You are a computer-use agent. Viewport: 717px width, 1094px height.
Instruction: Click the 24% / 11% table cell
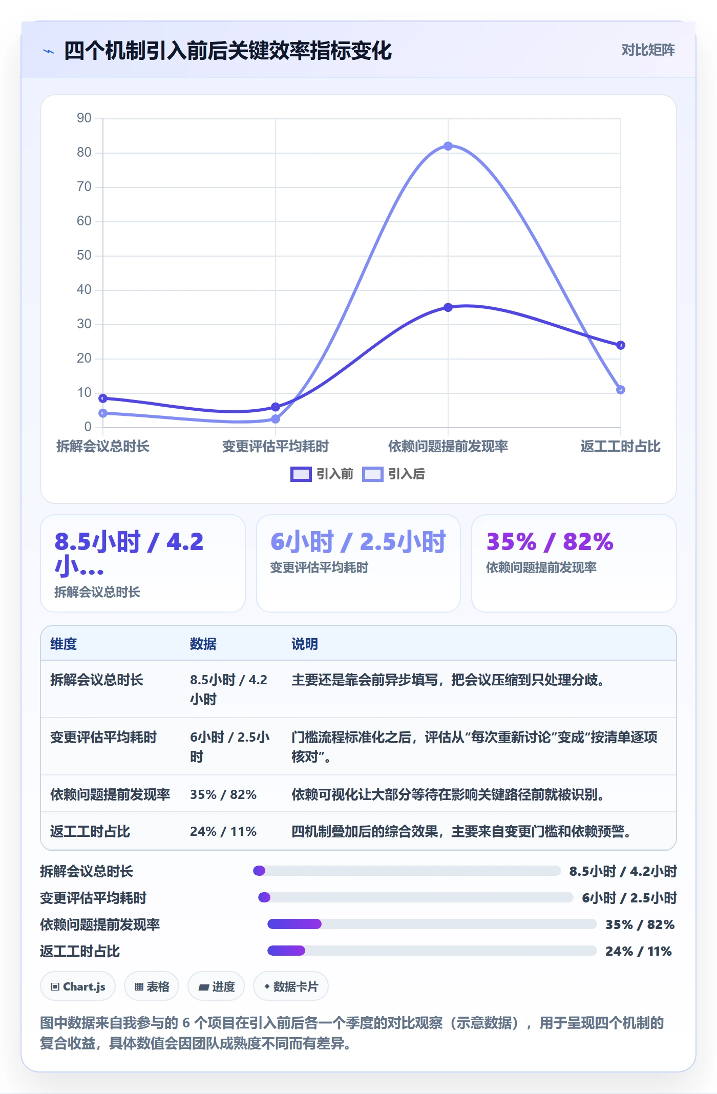coord(223,831)
